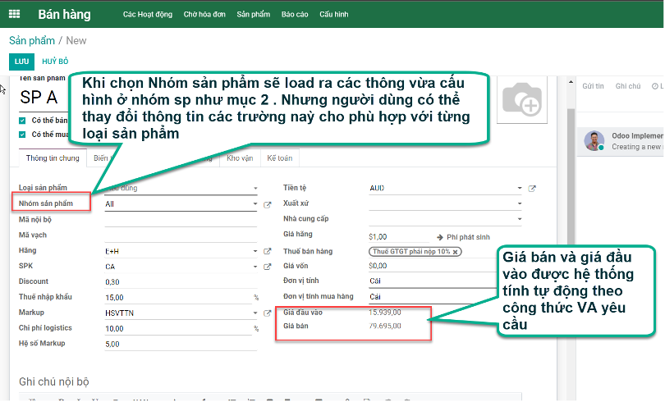Click the Mã vạch input field
Viewport: 665px width, 402px height.
coord(181,235)
